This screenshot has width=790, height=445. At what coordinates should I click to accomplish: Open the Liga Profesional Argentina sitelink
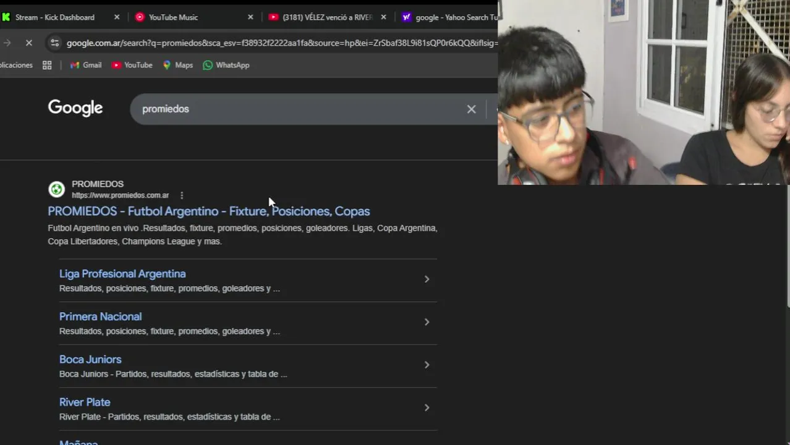(122, 274)
